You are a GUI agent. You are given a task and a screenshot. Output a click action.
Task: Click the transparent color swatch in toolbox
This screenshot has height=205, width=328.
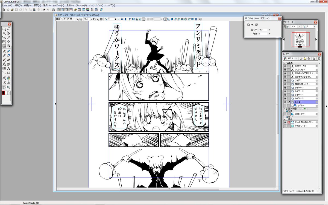[x=10, y=93]
